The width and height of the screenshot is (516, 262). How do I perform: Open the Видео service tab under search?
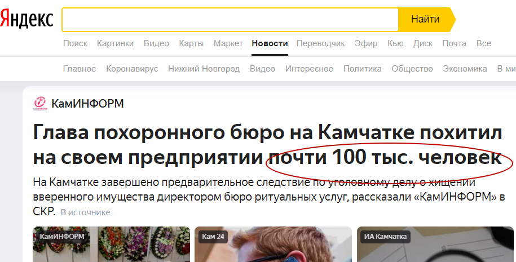pos(156,43)
